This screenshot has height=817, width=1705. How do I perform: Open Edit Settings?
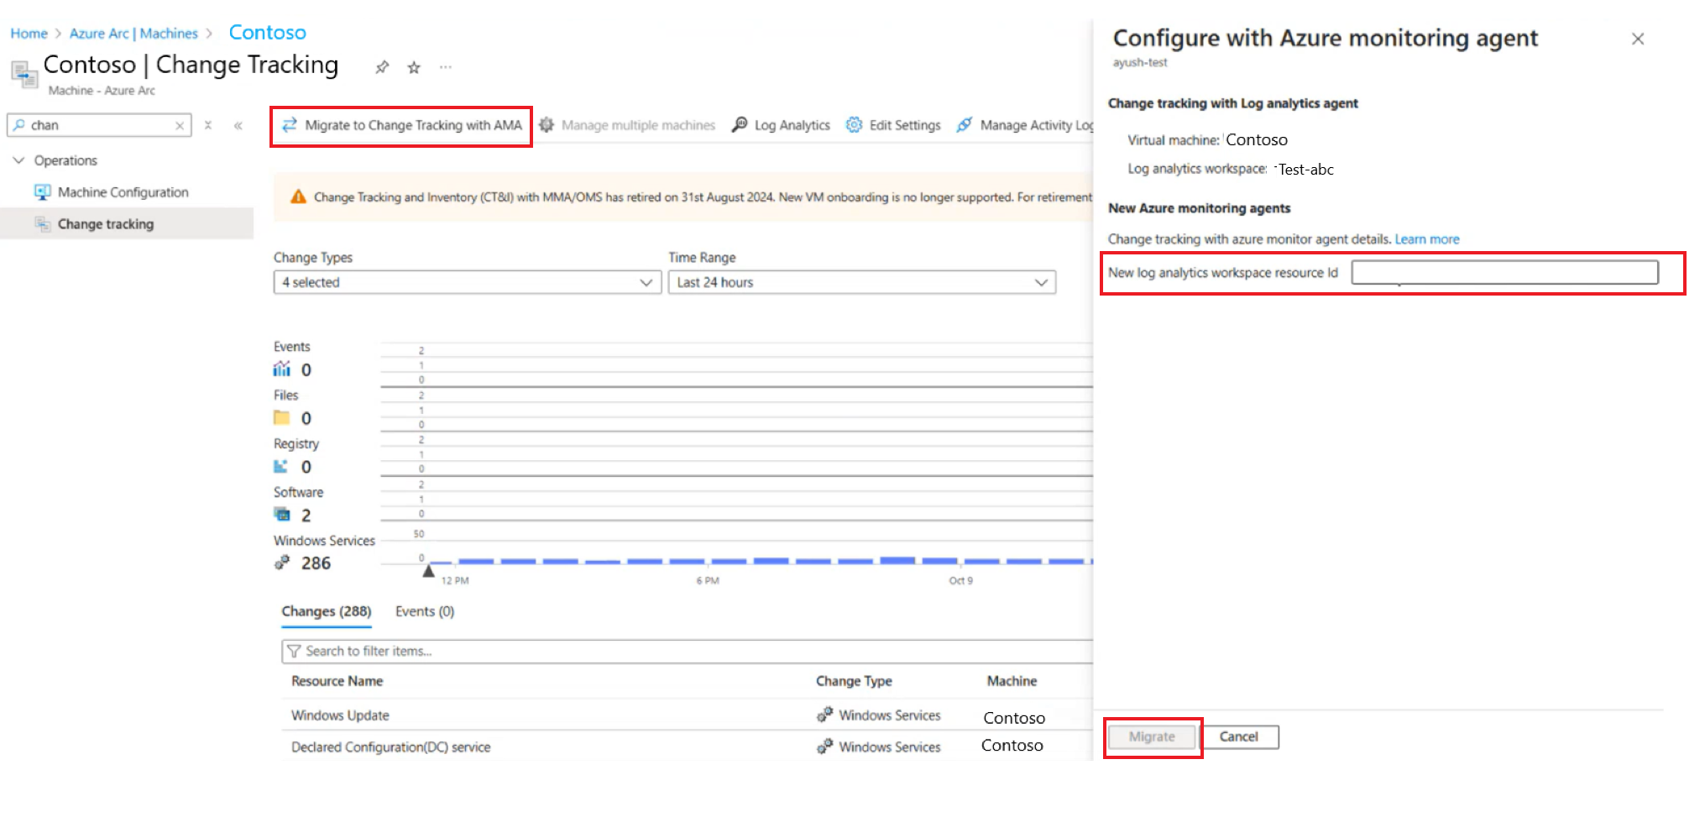(893, 126)
